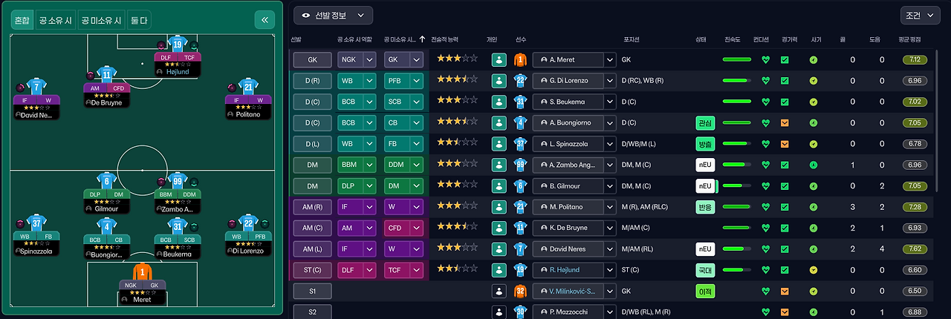Open DLF in-possession role dropdown for Højlund
This screenshot has height=319, width=951.
[356, 270]
